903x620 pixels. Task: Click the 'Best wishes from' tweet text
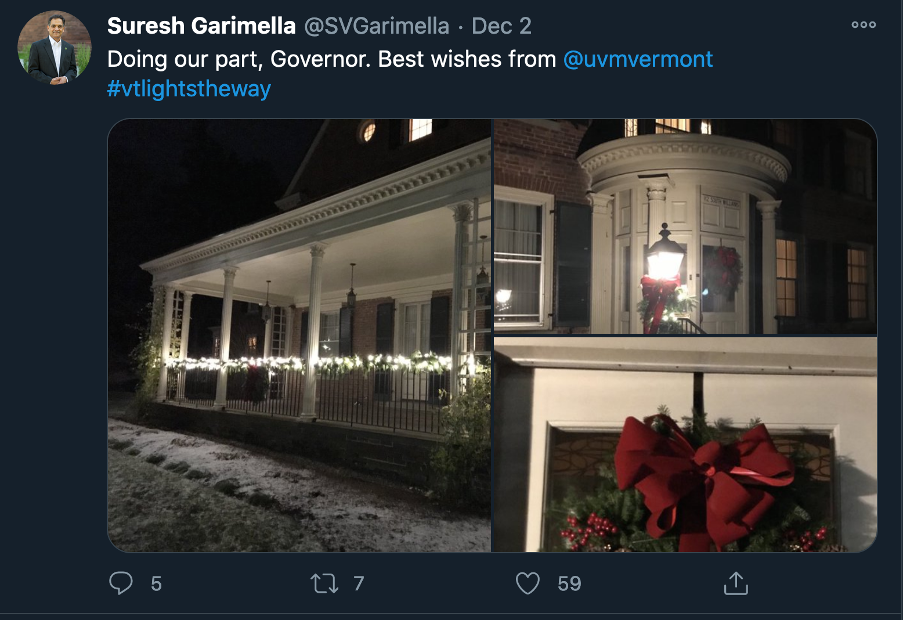point(467,59)
